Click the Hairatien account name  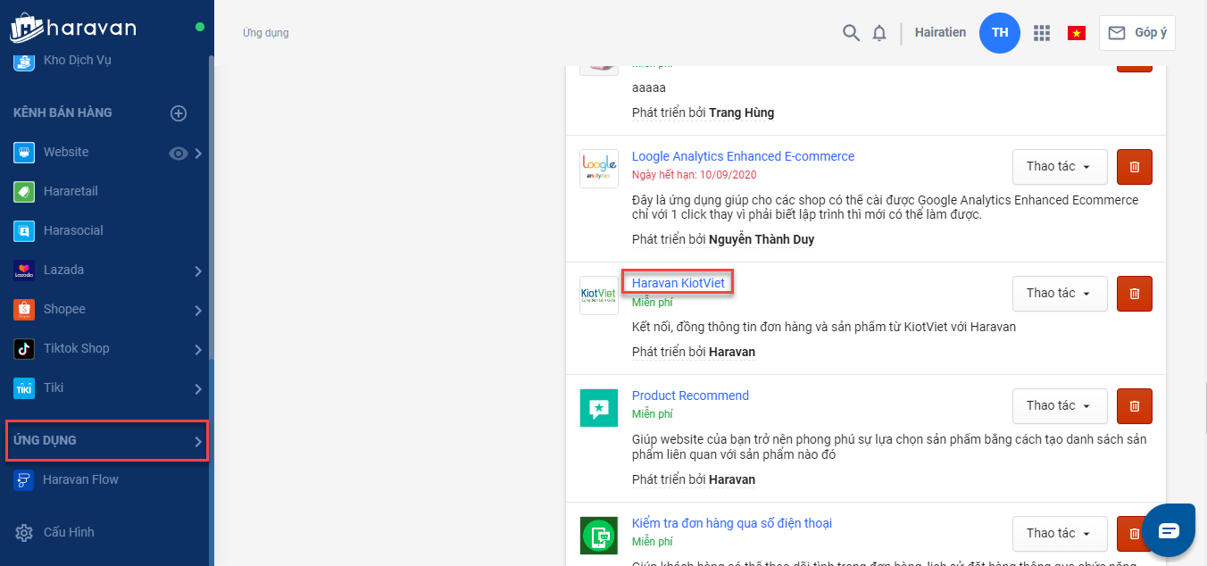940,33
